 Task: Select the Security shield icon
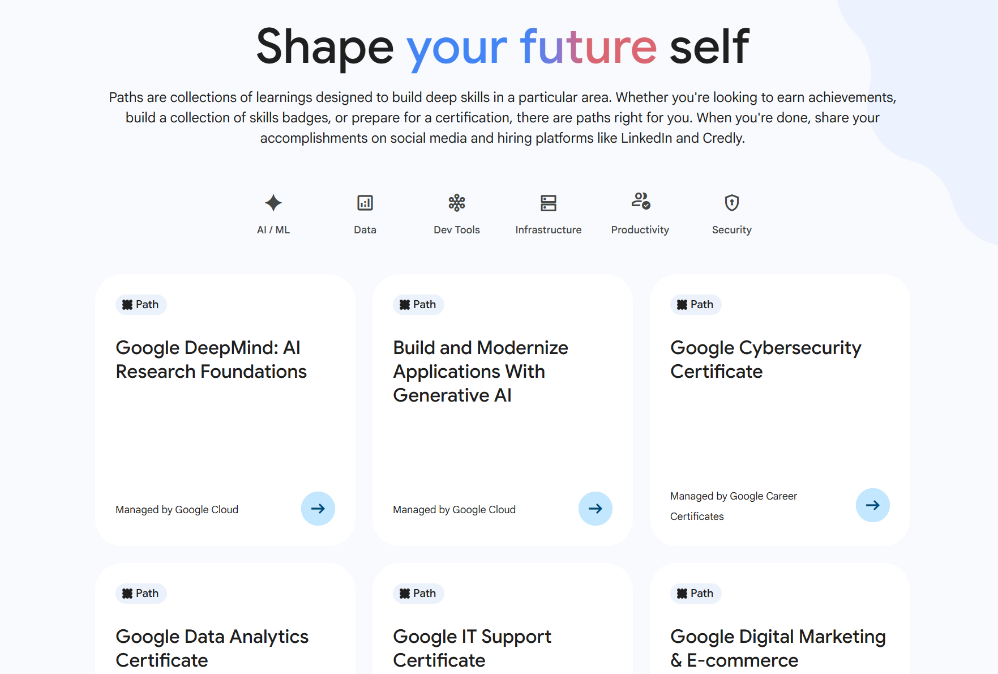tap(731, 203)
